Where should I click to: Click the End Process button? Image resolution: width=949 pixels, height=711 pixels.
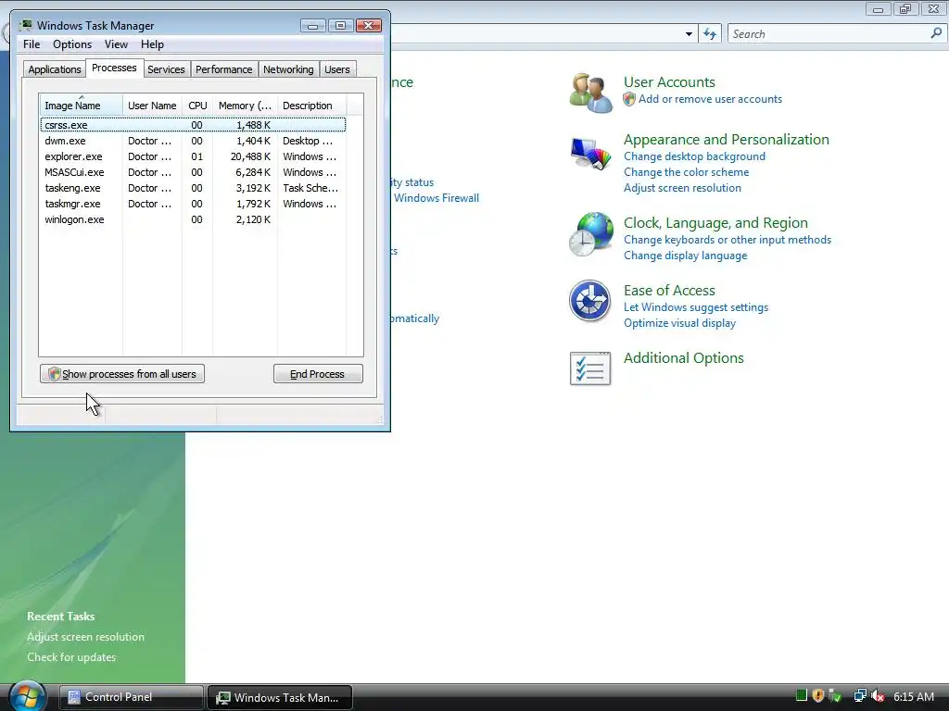pos(318,374)
